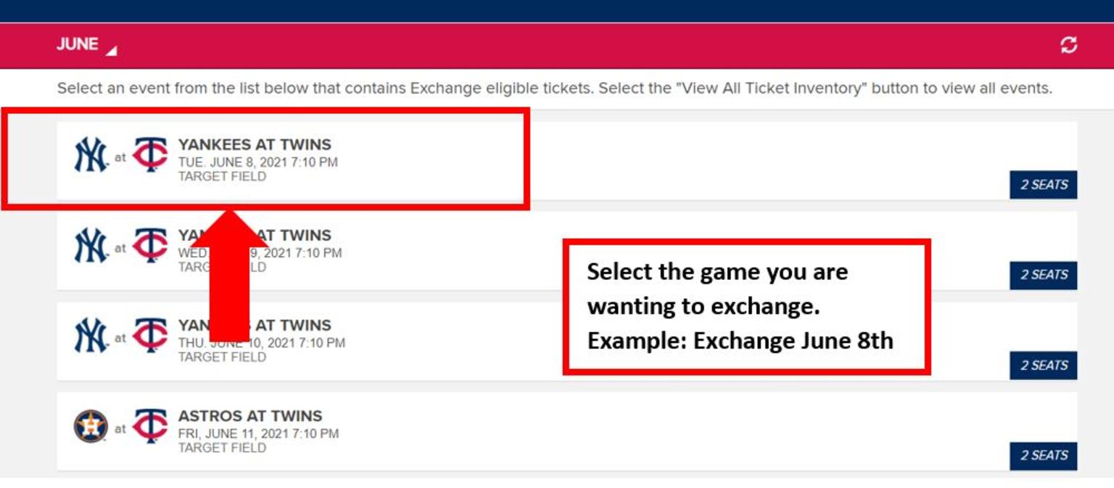Screen dimensions: 1114x488
Task: Click 2 SEATS for the June 8 game
Action: pyautogui.click(x=1043, y=185)
